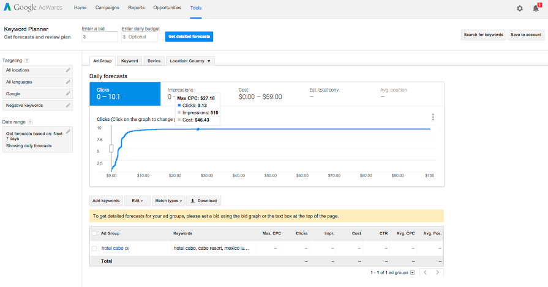Edit Negative keywords with the pencil icon
Viewport: 548px width, 287px height.
click(68, 105)
